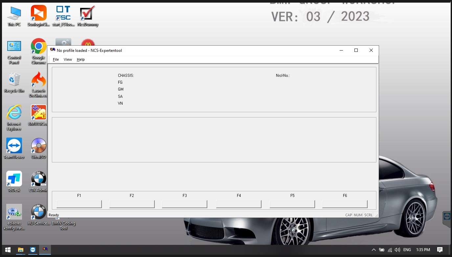Screen dimensions: 452x257
Task: Select the UltraISO disc icon
Action: 39,146
